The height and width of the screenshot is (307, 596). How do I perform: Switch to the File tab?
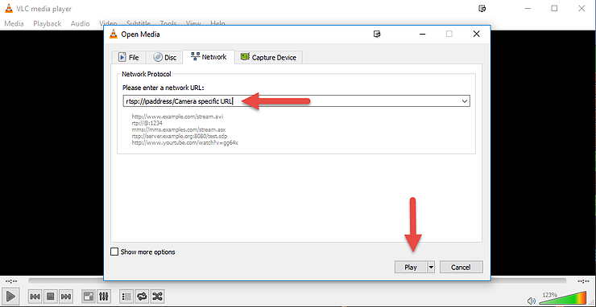pyautogui.click(x=129, y=58)
